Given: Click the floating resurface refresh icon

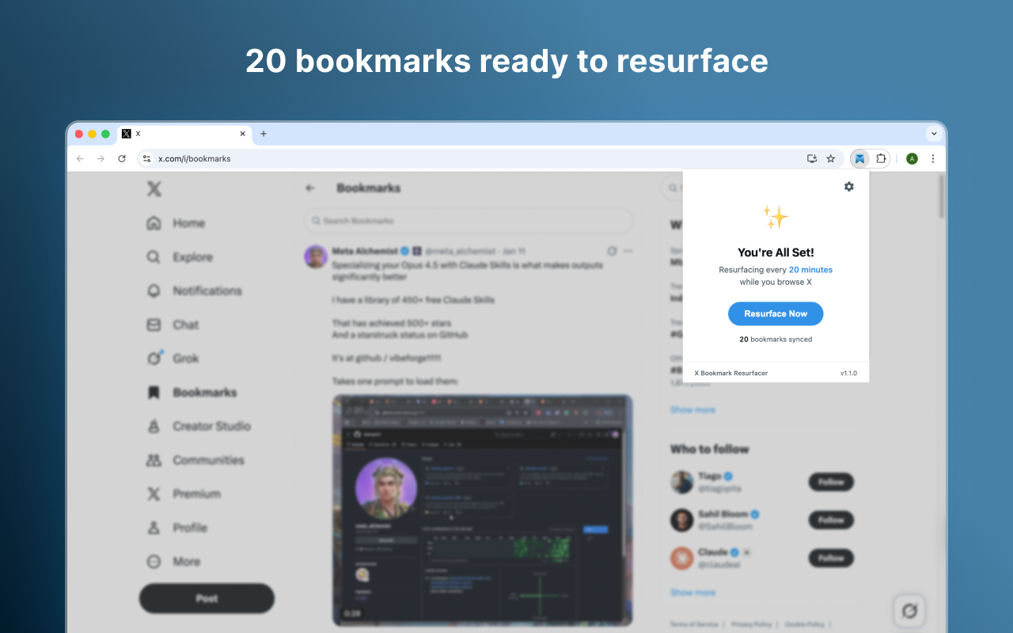Looking at the screenshot, I should click(909, 610).
